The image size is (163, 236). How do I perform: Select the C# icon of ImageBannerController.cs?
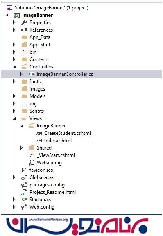[32, 74]
